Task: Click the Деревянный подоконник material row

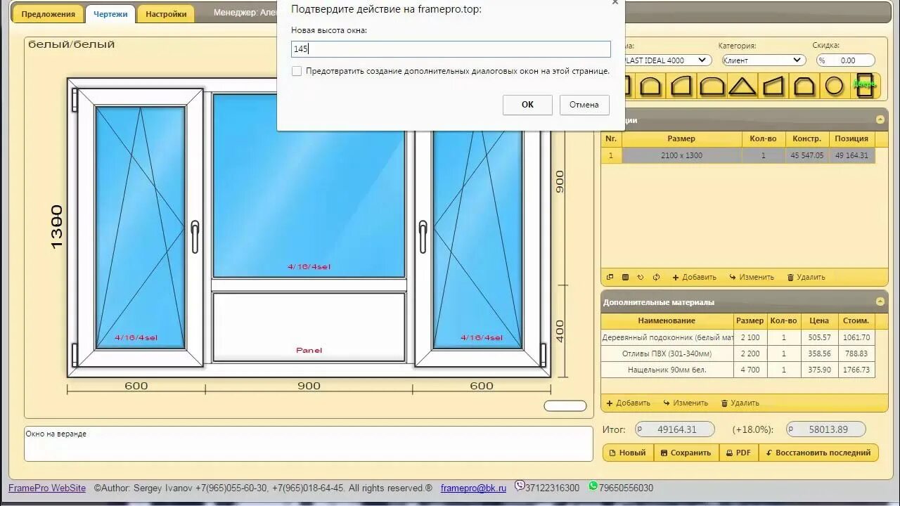Action: pos(738,337)
